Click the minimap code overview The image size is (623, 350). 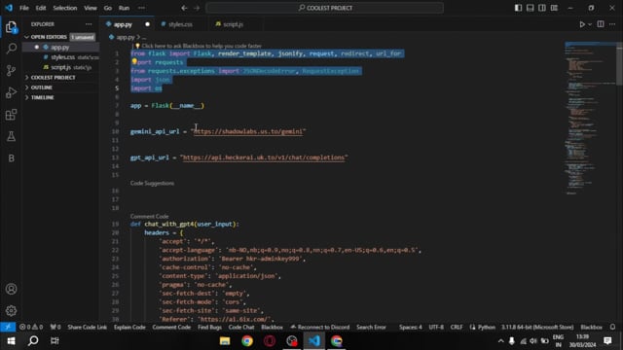(590, 119)
